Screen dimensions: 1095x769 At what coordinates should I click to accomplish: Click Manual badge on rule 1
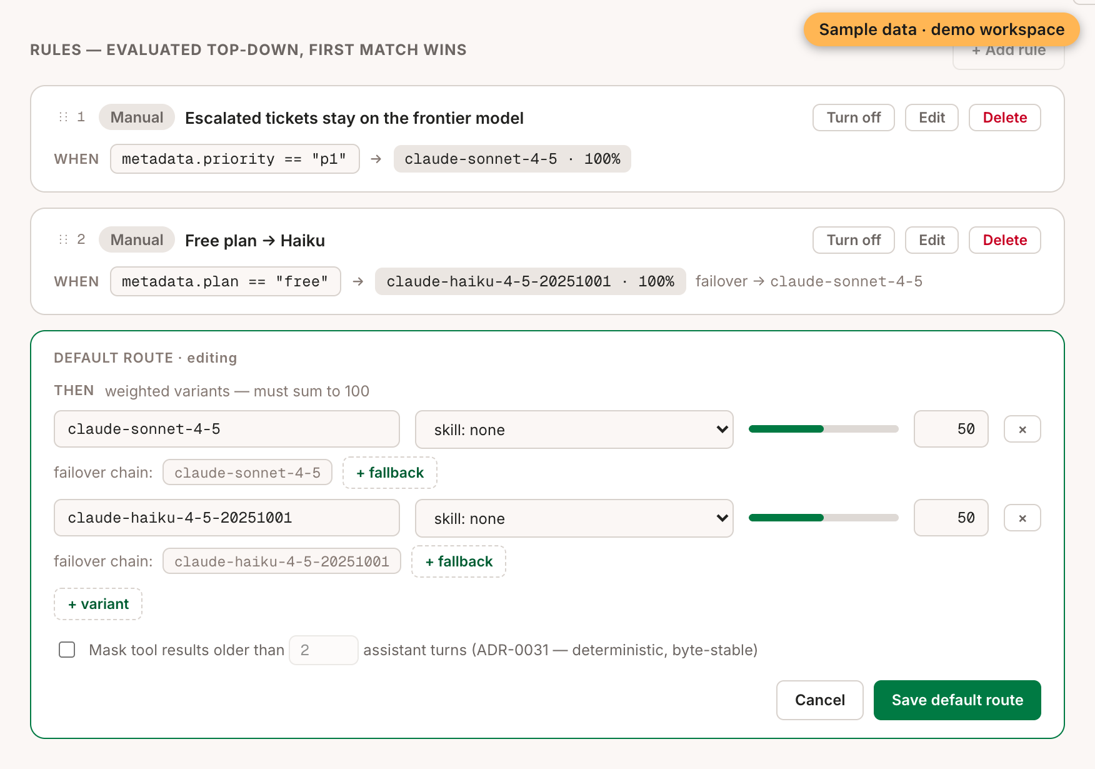click(x=136, y=117)
